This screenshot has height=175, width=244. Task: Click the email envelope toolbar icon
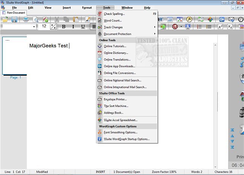point(231,19)
